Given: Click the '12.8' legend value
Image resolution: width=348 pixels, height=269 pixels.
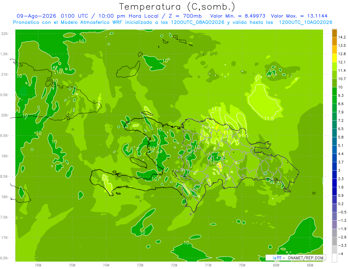Looking at the screenshot, I should (342, 54).
